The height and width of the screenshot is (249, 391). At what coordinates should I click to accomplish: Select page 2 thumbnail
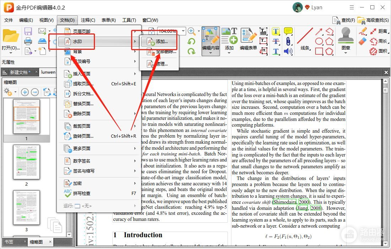click(26, 163)
